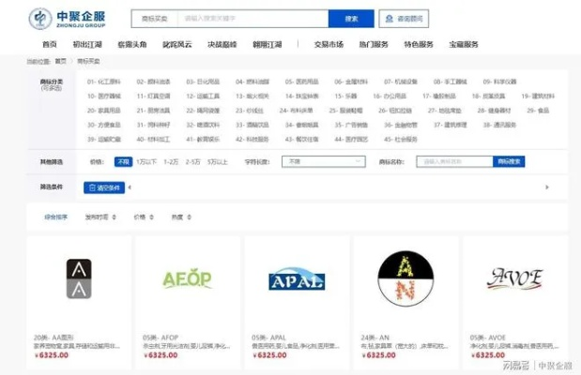Open the 热门服务 navigation item

[374, 44]
